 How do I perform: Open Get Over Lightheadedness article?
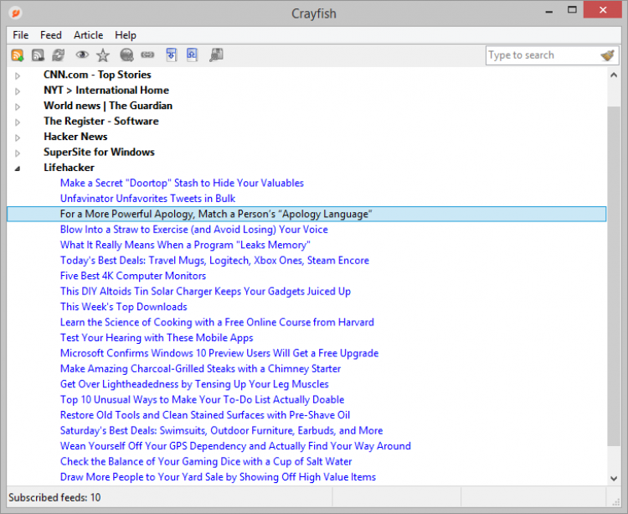click(194, 384)
